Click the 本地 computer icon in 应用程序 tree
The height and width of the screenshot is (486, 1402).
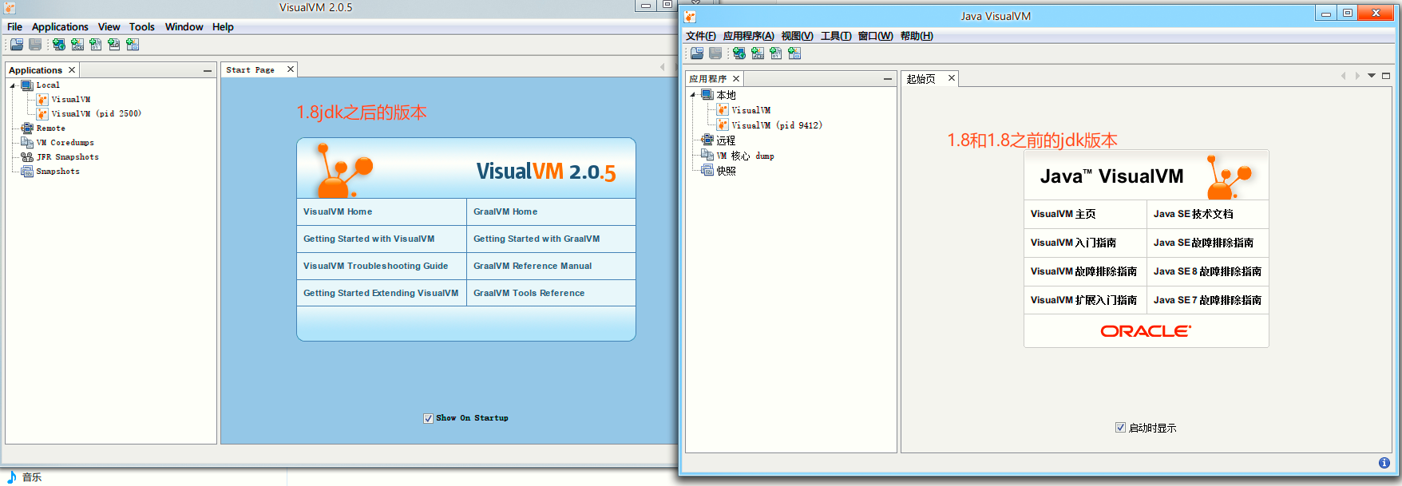pyautogui.click(x=707, y=95)
